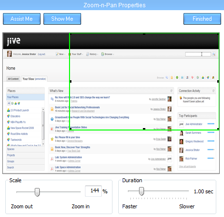This screenshot has height=217, width=224.
Task: Click the Jessica Strator user avatar
Action: (x=9, y=54)
